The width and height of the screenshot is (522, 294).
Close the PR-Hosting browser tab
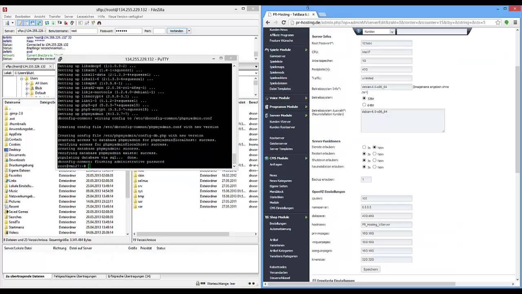tap(313, 14)
